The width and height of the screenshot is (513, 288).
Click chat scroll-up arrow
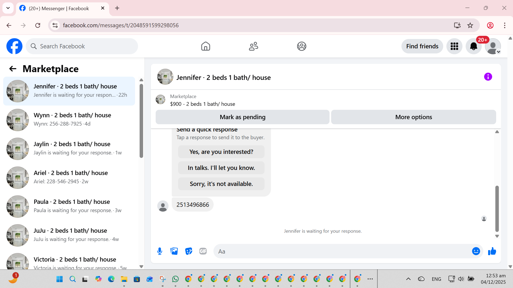pyautogui.click(x=497, y=132)
